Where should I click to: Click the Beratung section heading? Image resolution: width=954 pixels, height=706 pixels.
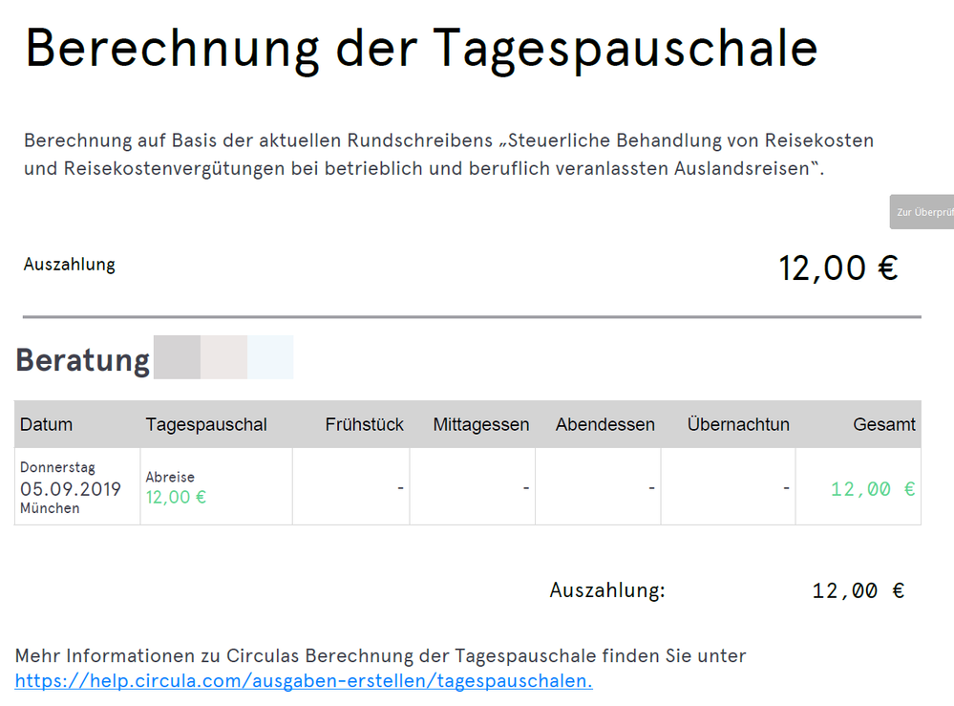(83, 360)
